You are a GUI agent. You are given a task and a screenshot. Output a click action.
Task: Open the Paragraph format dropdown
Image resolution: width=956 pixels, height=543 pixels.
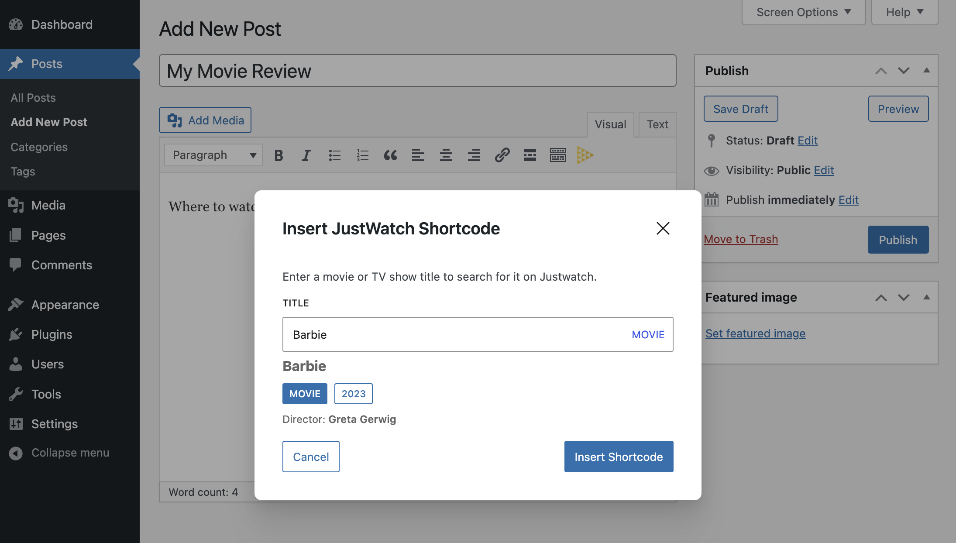pyautogui.click(x=213, y=155)
